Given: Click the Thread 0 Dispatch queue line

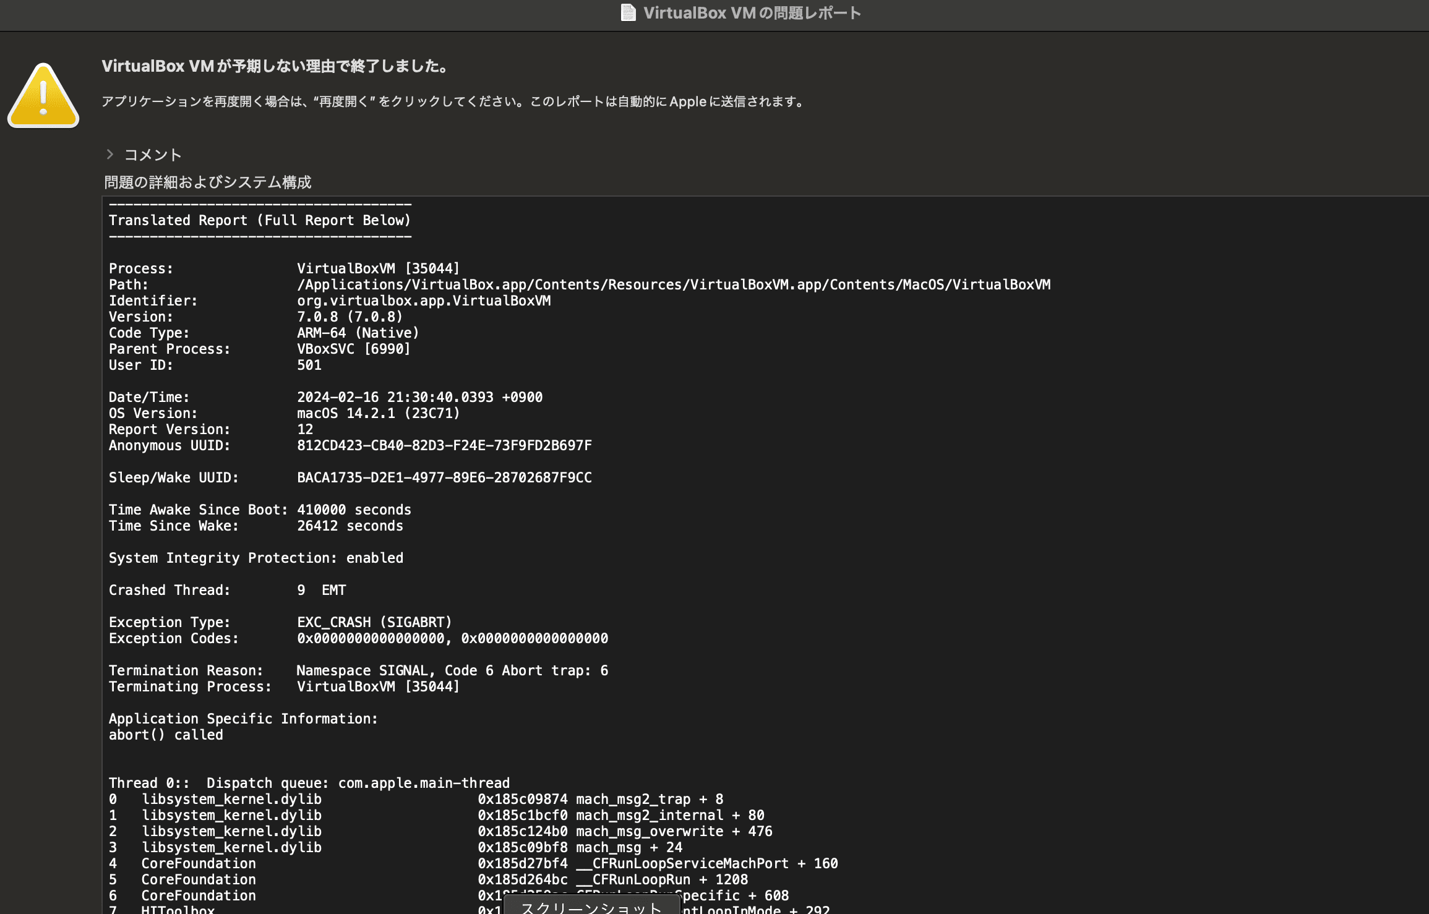Looking at the screenshot, I should tap(309, 783).
